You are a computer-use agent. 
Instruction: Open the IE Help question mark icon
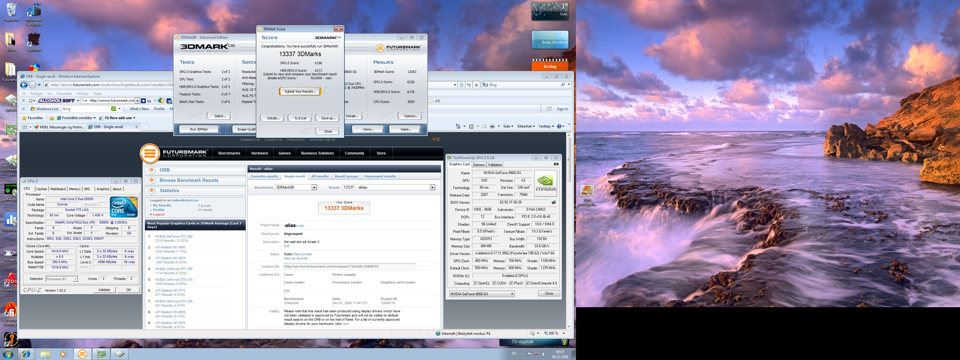[559, 126]
